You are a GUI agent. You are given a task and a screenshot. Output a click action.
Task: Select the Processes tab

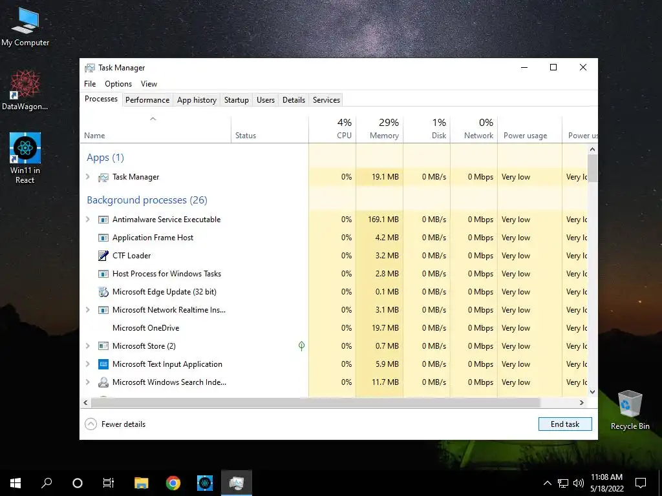tap(101, 99)
